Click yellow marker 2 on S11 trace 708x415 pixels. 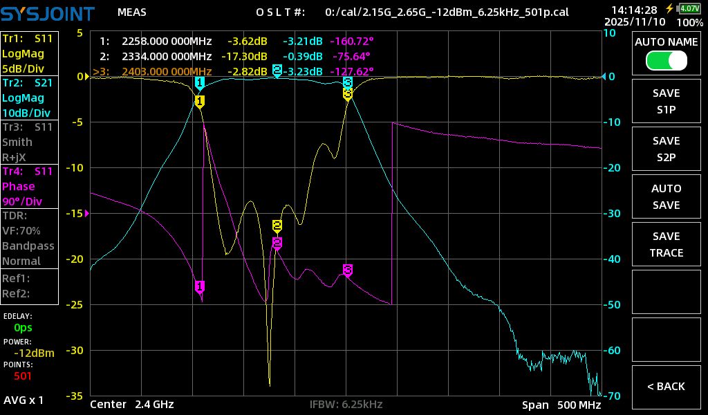pyautogui.click(x=277, y=225)
